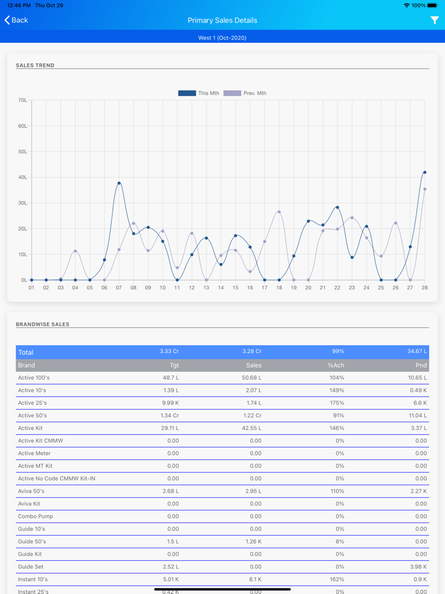445x594 pixels.
Task: Click the '110%' achievement value
Action: tap(338, 491)
